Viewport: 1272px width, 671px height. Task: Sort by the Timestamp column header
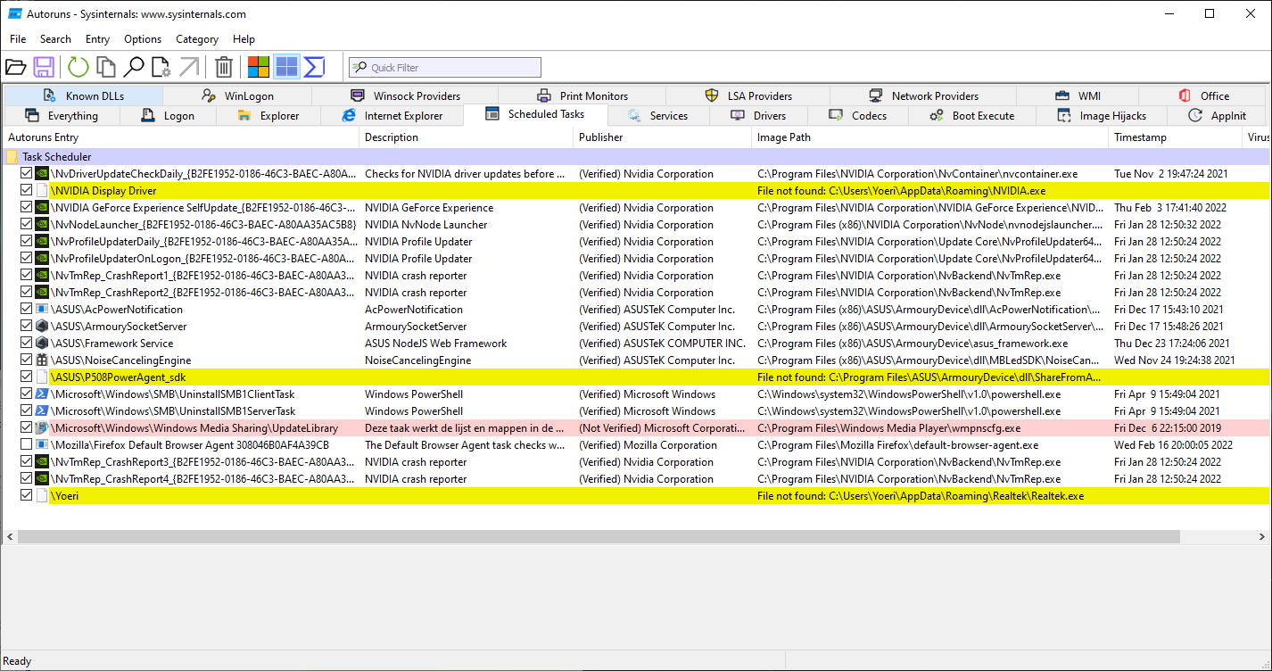coord(1176,137)
